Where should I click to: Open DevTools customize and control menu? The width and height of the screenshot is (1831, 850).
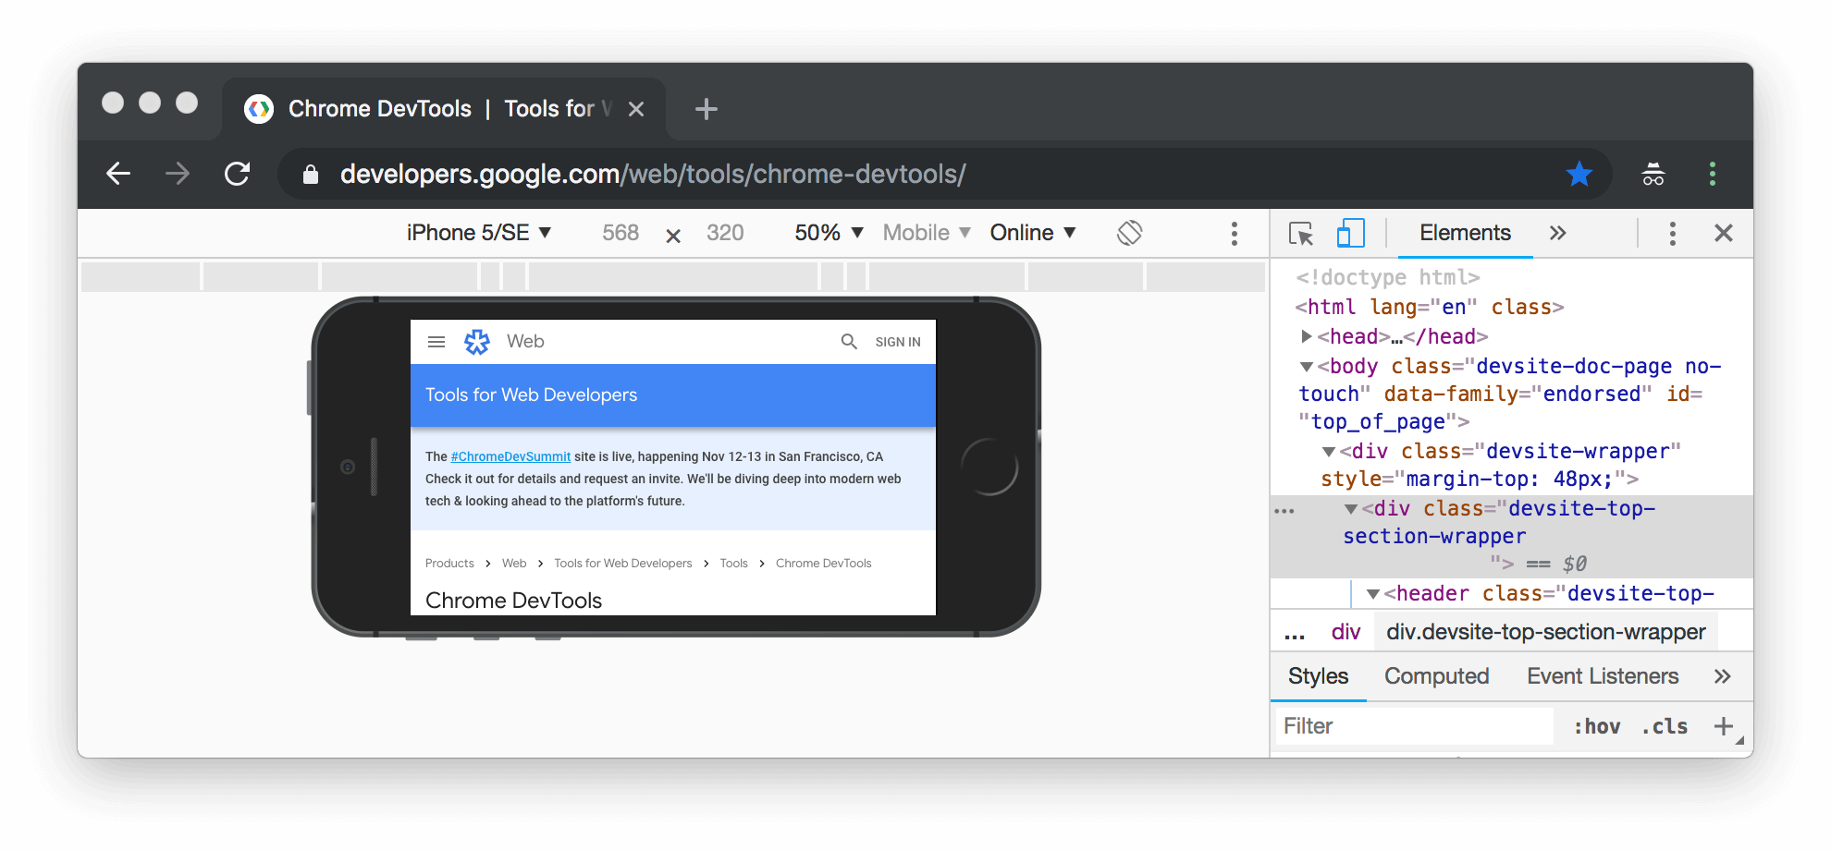(x=1672, y=234)
